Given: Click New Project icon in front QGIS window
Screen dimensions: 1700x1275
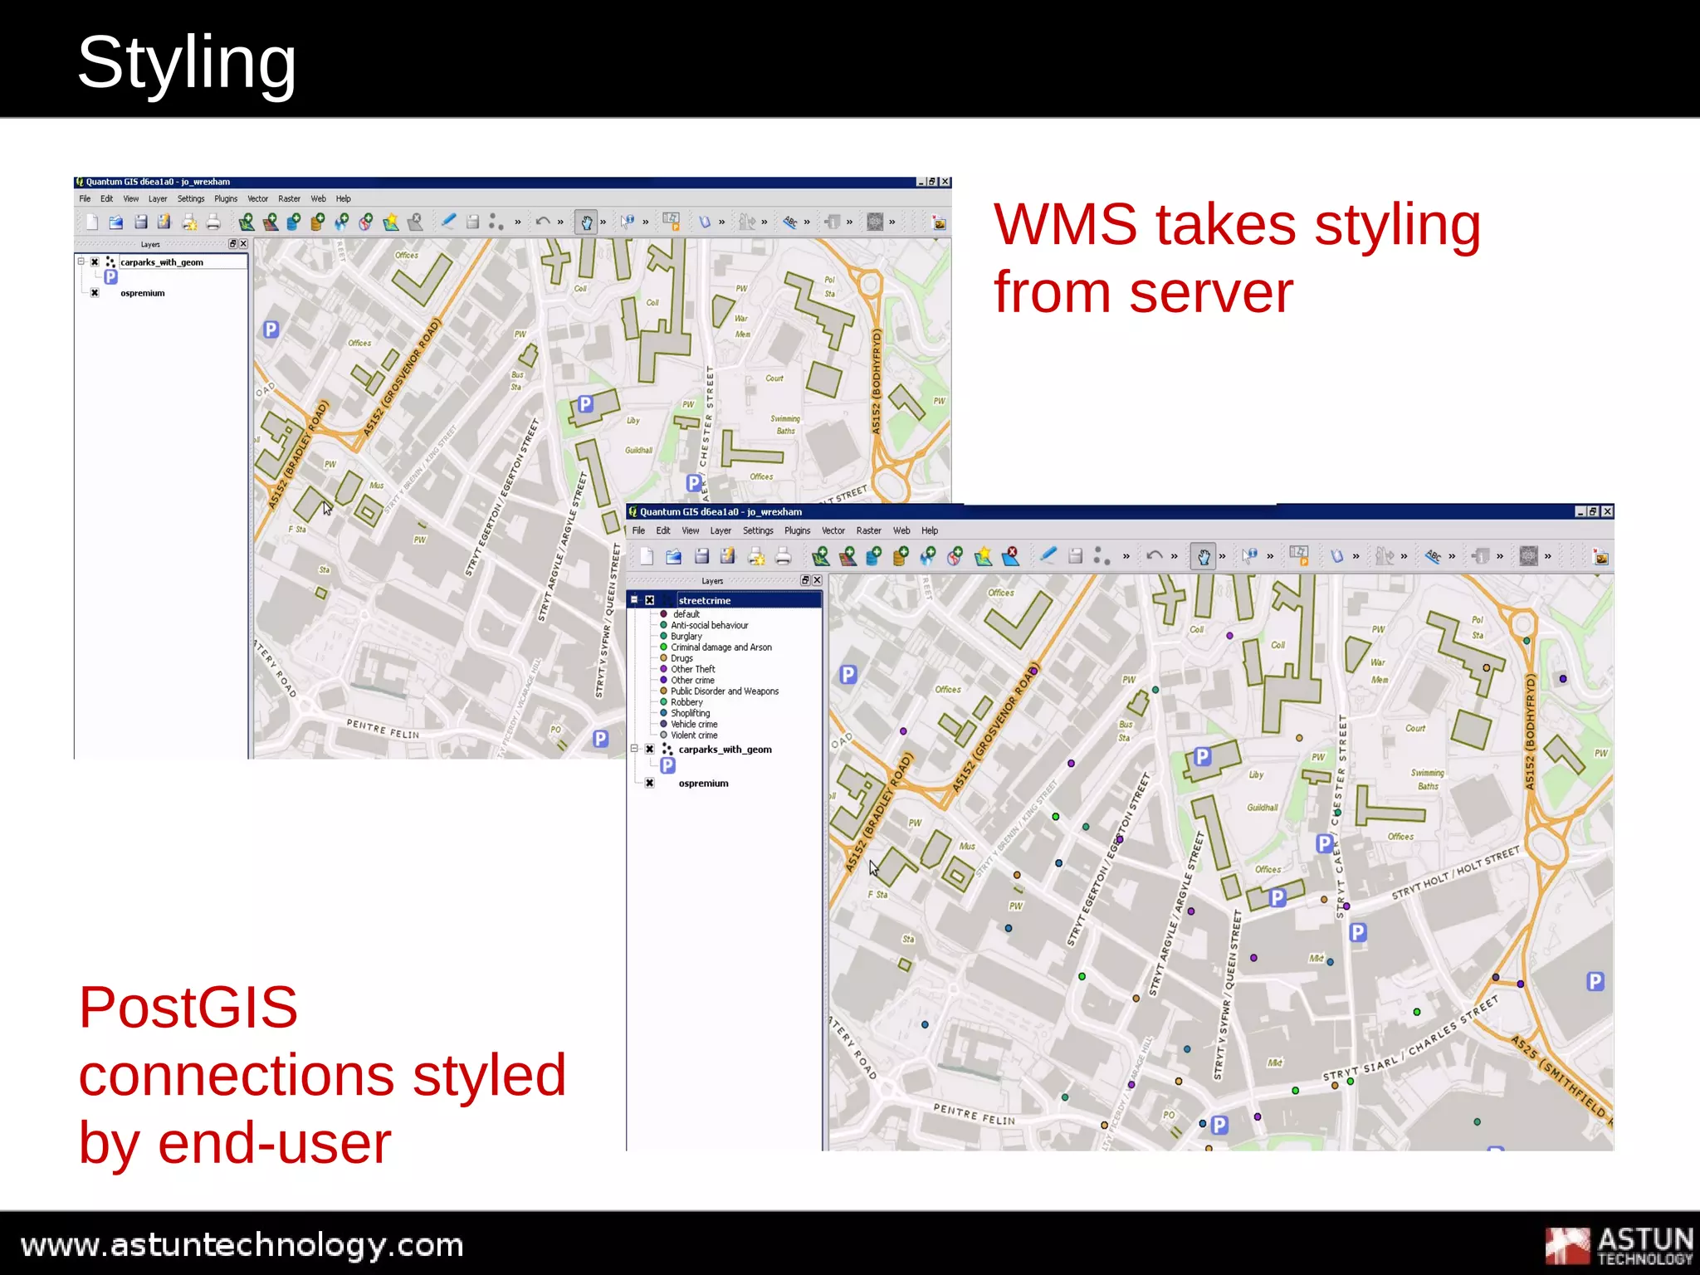Looking at the screenshot, I should click(646, 556).
